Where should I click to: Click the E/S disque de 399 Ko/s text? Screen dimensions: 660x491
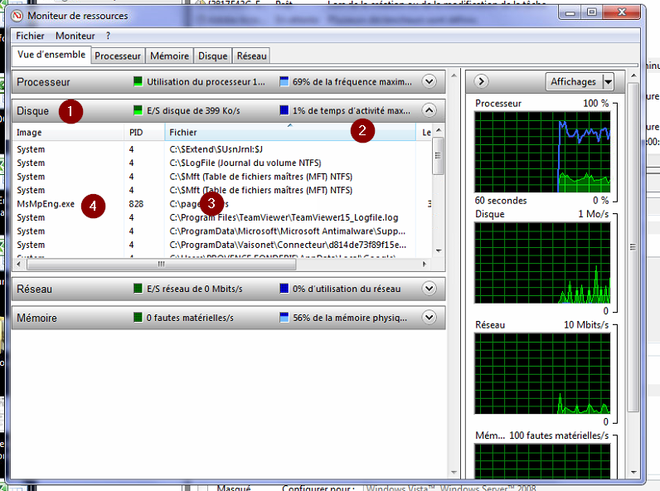click(193, 111)
